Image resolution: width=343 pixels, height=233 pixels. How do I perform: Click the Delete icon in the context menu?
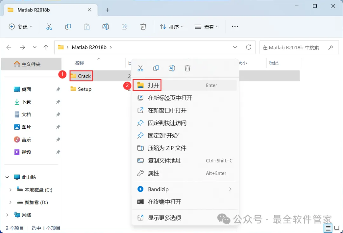pyautogui.click(x=187, y=68)
